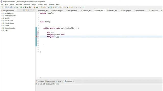The width and height of the screenshot is (163, 91).
Task: Open the Problems view tab
Action: coord(40,81)
